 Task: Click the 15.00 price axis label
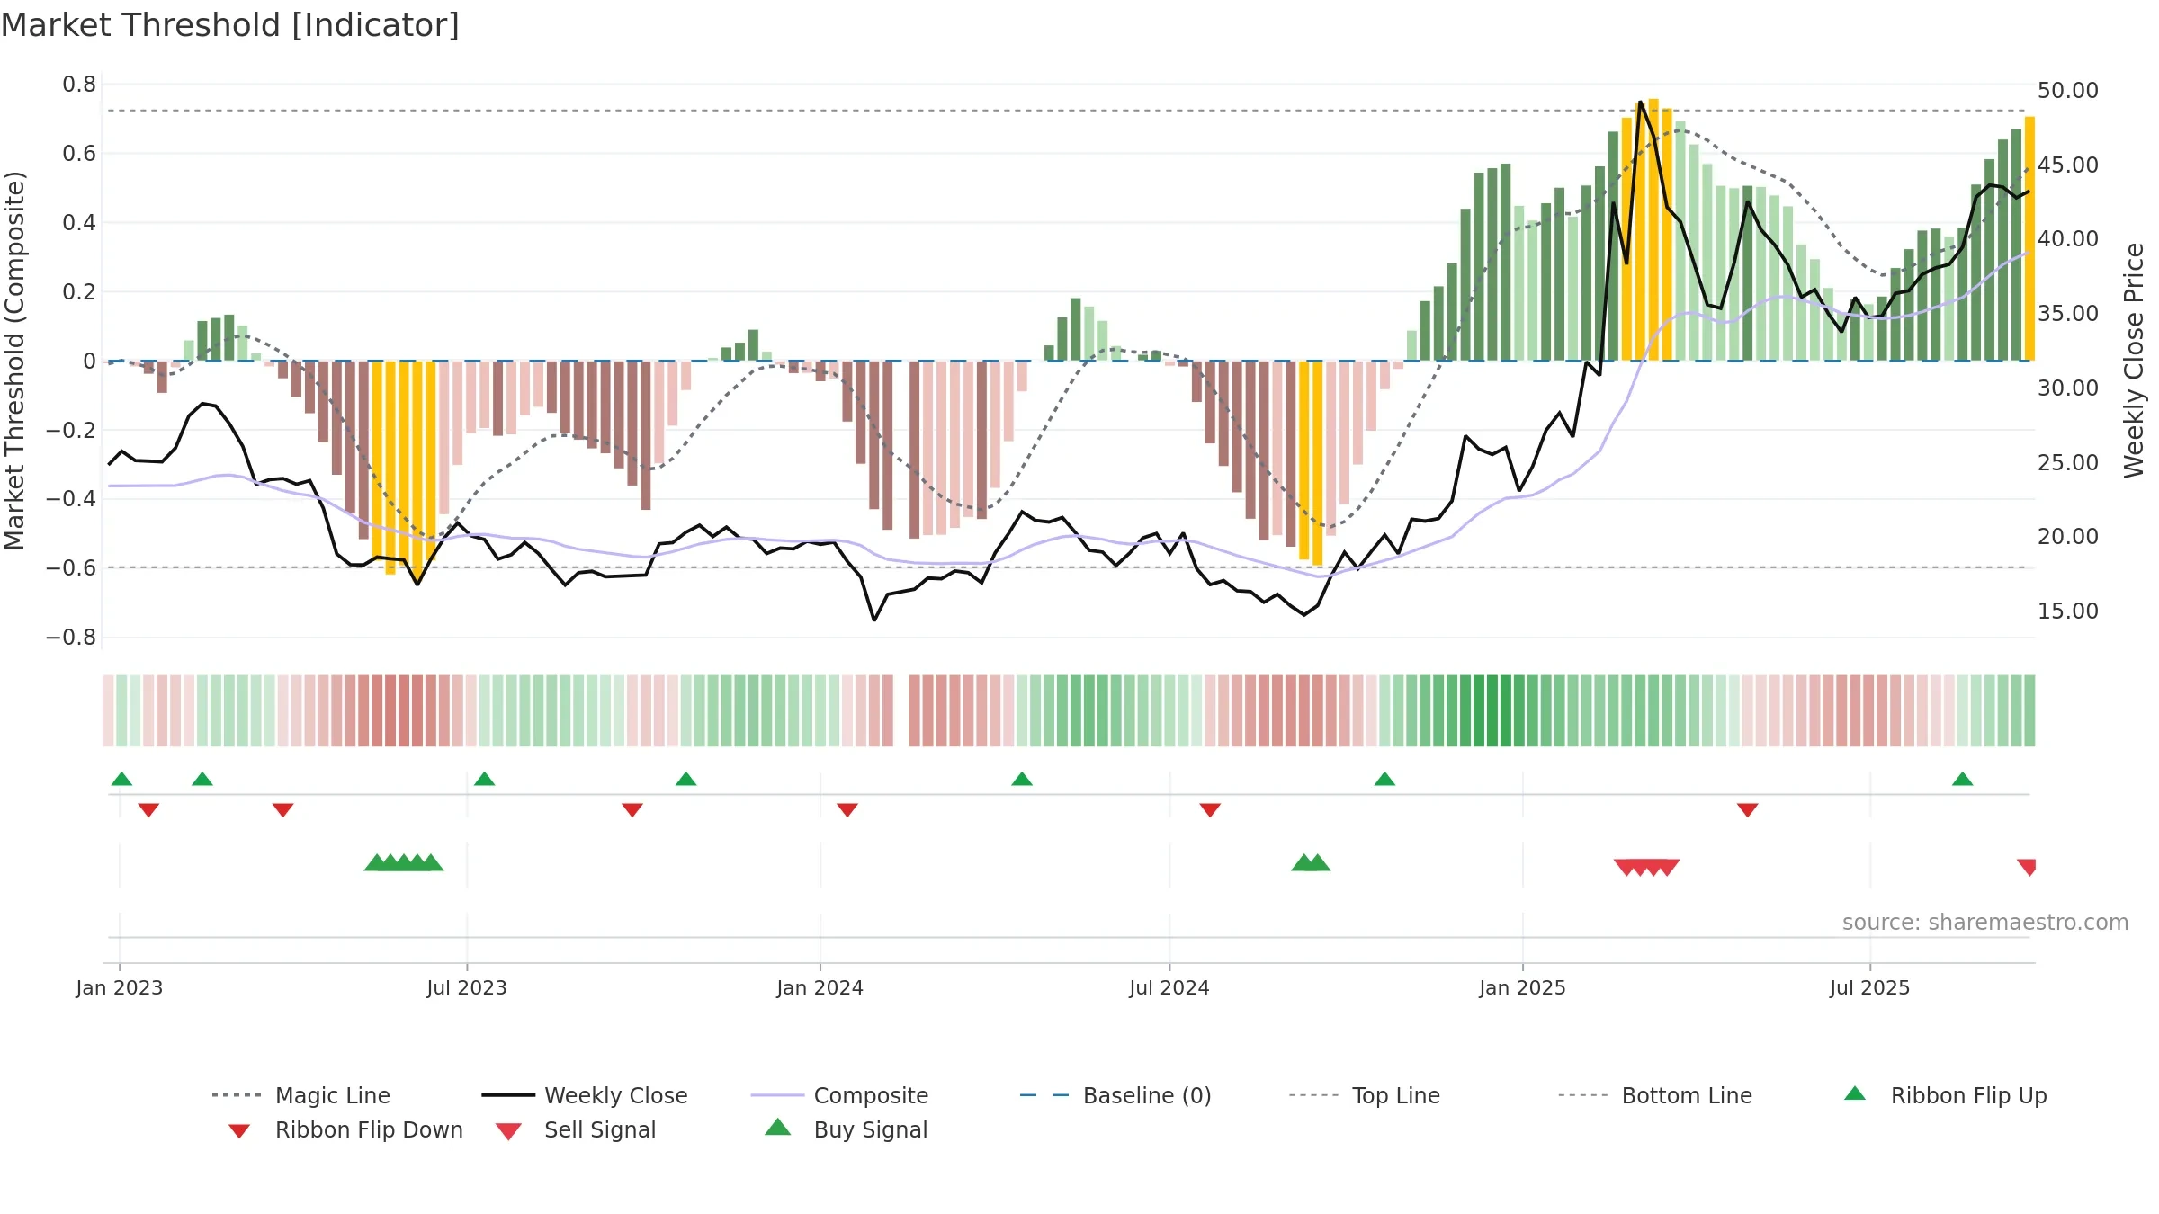(x=2068, y=611)
